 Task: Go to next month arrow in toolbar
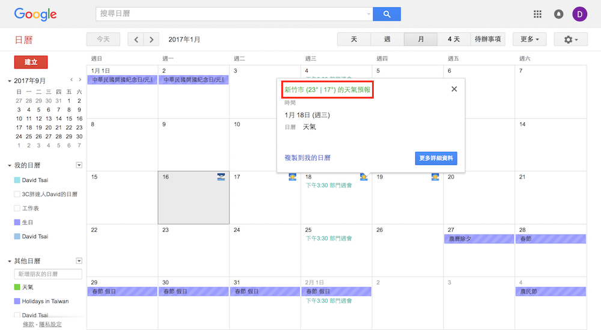tap(151, 39)
